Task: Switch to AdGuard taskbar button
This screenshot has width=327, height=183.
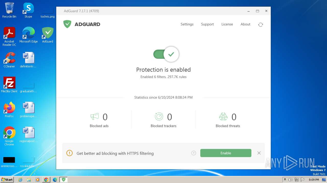Action: (x=63, y=180)
